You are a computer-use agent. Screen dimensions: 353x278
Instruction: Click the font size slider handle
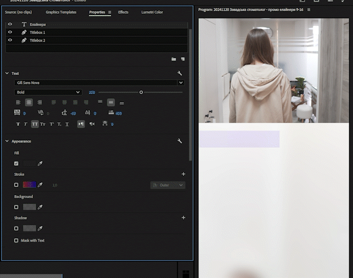click(141, 92)
